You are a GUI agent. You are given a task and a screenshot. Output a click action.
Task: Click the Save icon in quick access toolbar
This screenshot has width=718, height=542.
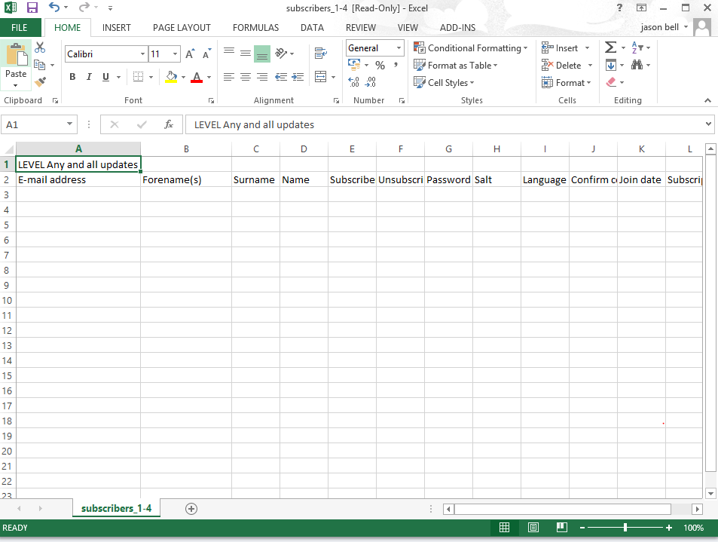(32, 8)
